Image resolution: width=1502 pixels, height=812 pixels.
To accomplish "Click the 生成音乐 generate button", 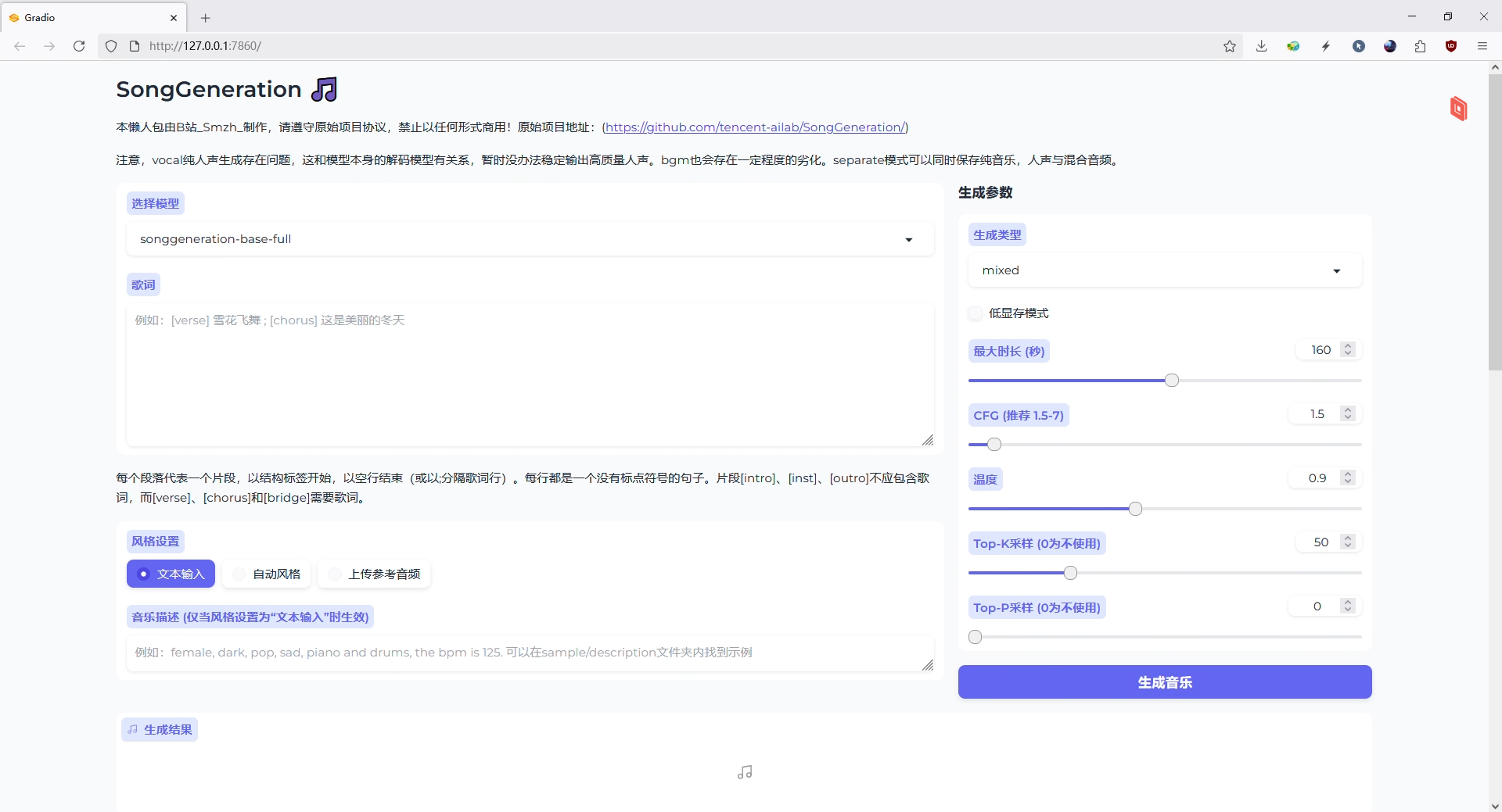I will (1164, 681).
